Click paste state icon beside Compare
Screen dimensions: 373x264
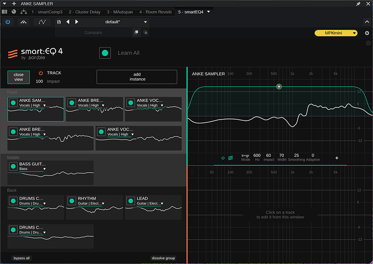[x=145, y=32]
